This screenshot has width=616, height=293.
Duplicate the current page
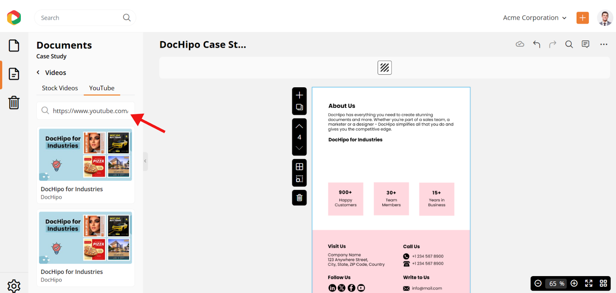click(x=300, y=107)
